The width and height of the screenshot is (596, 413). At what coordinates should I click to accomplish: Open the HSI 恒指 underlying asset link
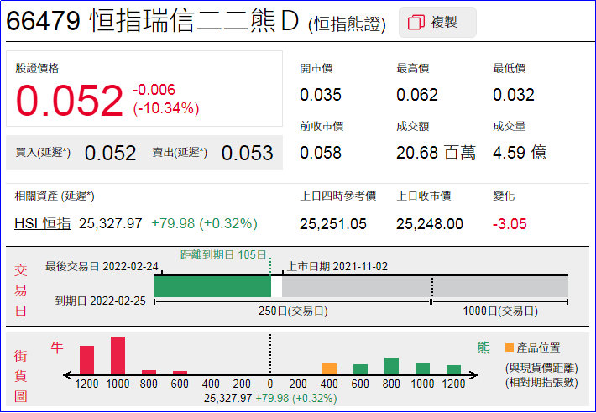pyautogui.click(x=42, y=223)
